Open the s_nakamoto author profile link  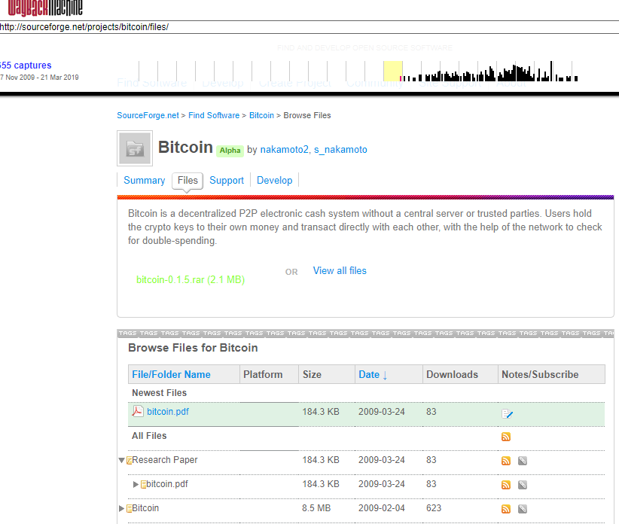pyautogui.click(x=340, y=150)
